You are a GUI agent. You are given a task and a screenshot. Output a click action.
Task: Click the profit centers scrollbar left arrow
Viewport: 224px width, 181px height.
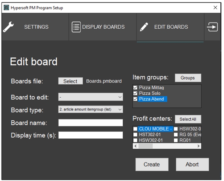click(135, 146)
